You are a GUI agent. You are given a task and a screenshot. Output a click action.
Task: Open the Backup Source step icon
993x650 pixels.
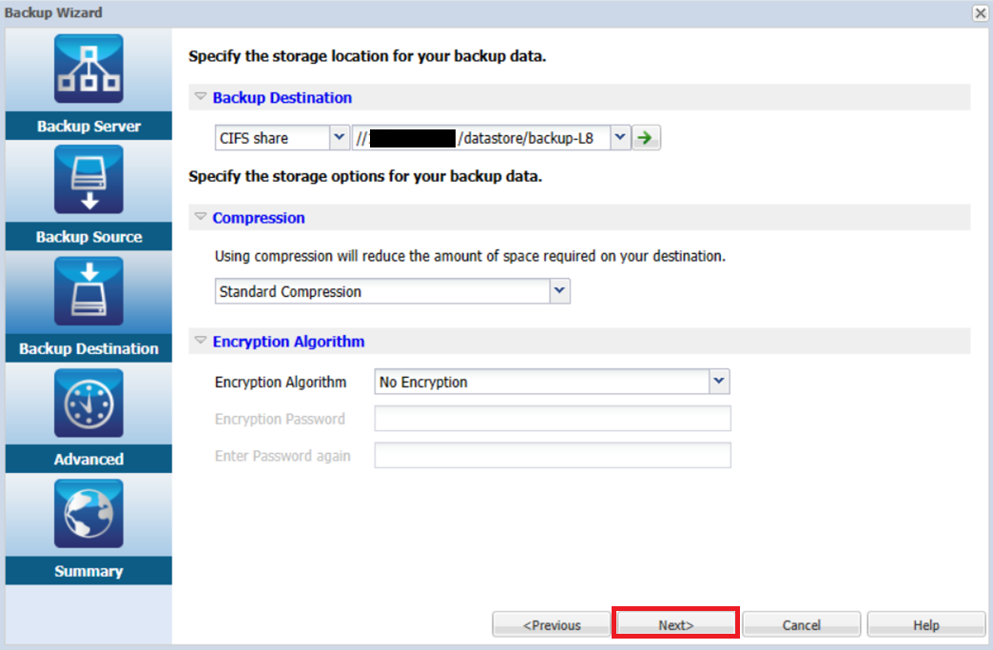pos(88,179)
